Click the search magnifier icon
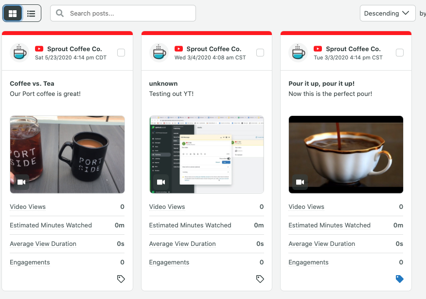The height and width of the screenshot is (299, 426). [x=59, y=13]
